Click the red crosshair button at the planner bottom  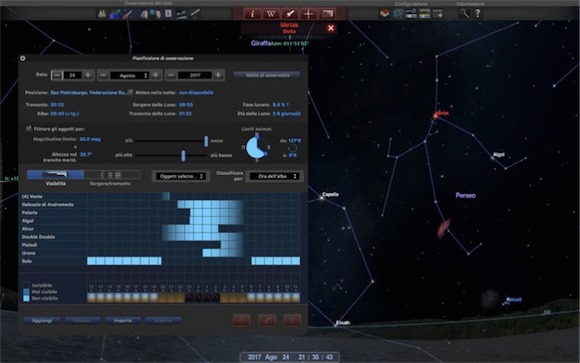pyautogui.click(x=241, y=321)
